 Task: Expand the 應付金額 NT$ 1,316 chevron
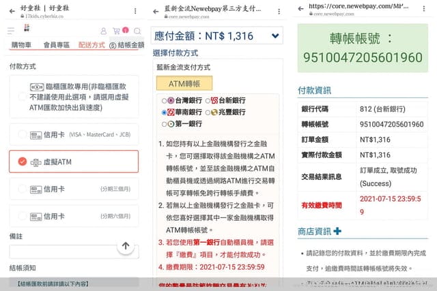pos(275,36)
